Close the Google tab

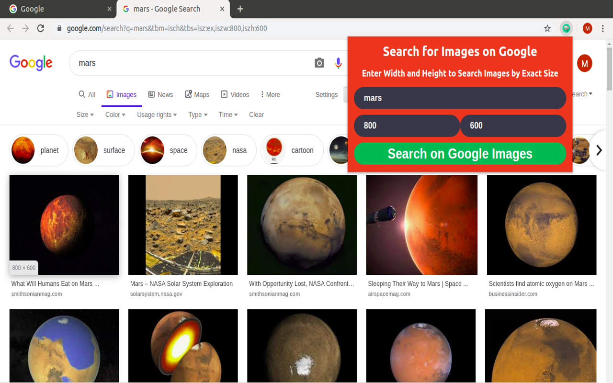pos(109,9)
